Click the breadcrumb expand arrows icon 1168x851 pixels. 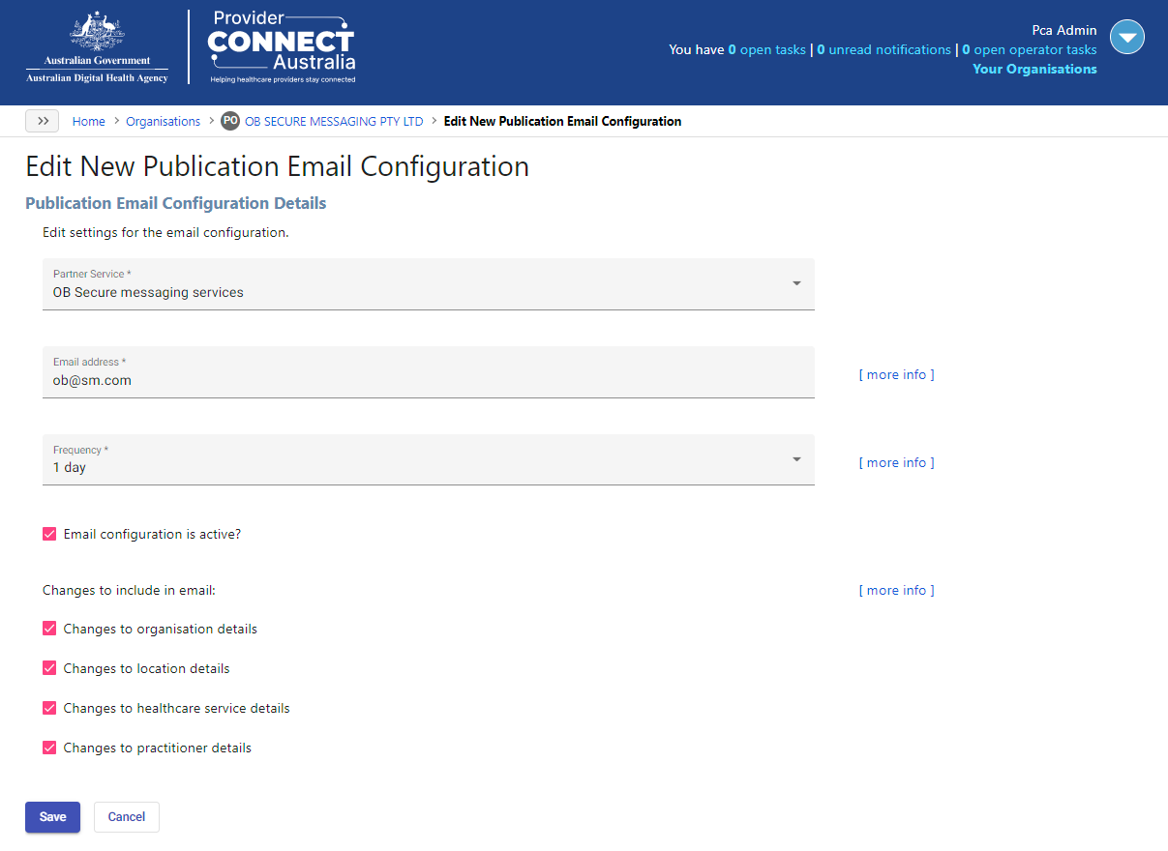(42, 120)
